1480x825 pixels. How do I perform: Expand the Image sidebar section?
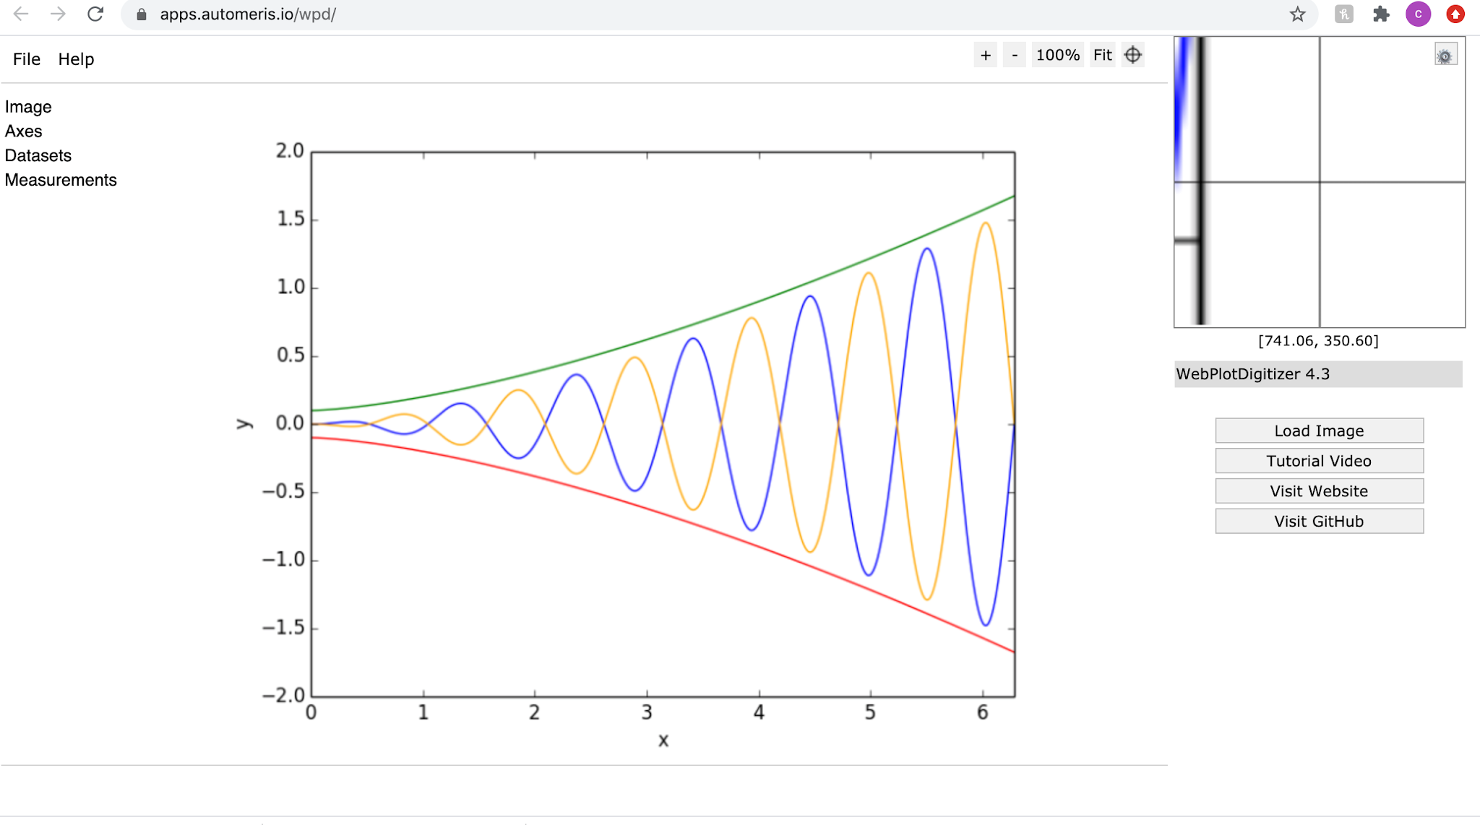click(x=28, y=107)
